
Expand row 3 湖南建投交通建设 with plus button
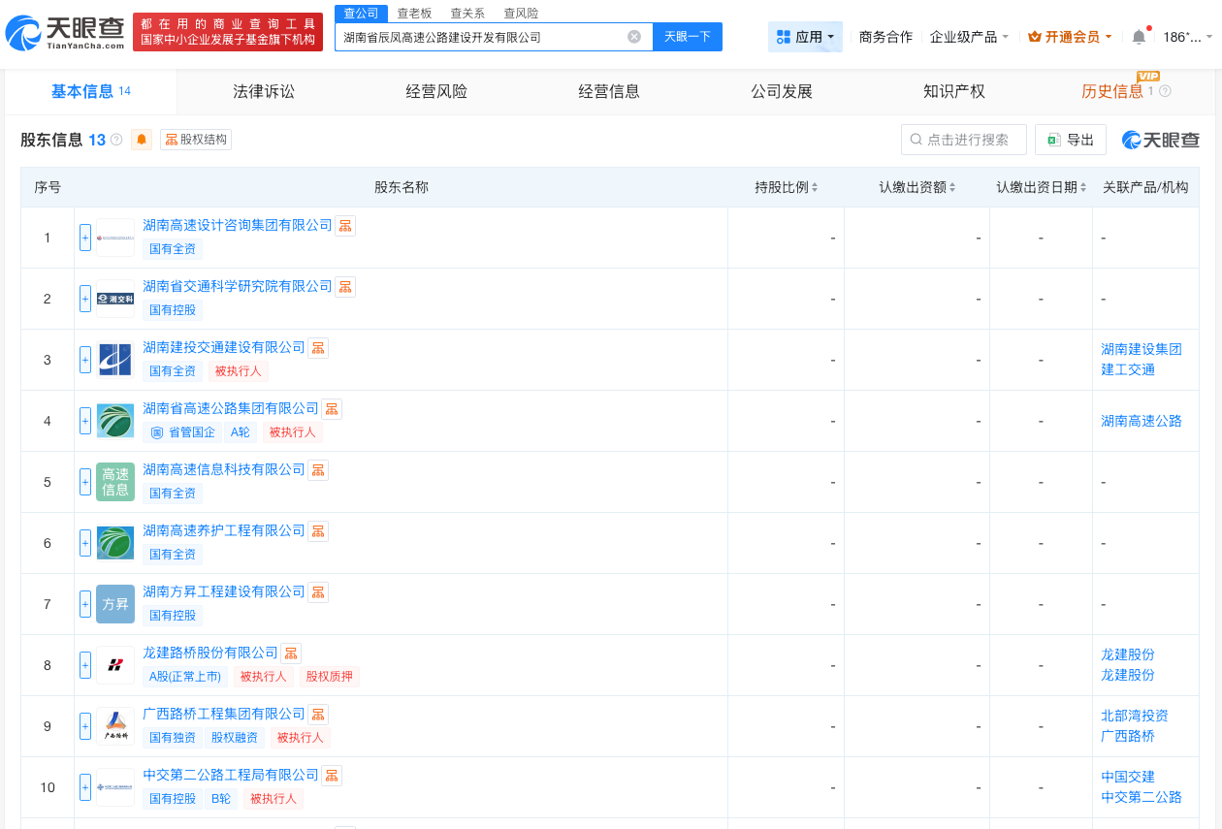pos(85,360)
